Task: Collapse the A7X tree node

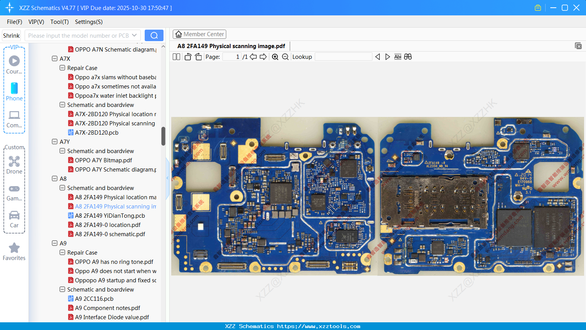Action: 55,58
